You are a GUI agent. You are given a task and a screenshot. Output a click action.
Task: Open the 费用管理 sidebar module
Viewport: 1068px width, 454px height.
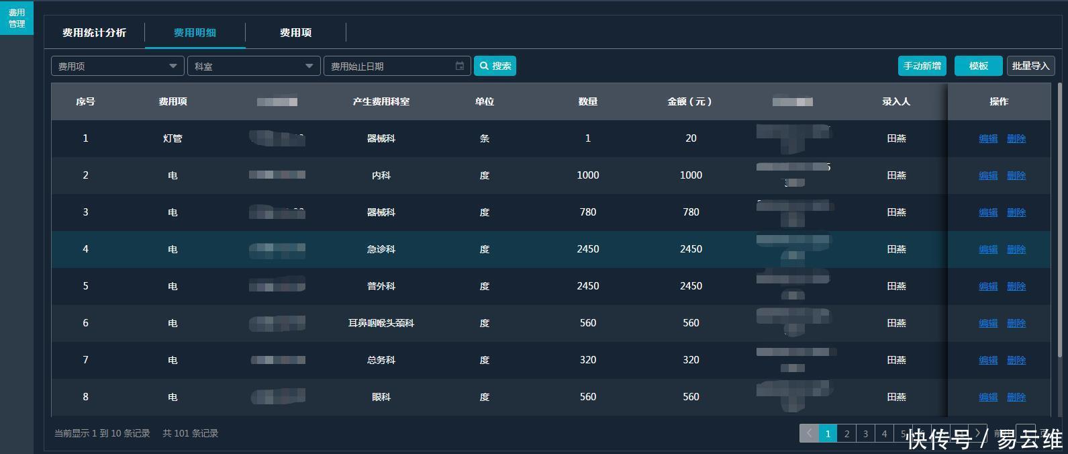point(17,18)
